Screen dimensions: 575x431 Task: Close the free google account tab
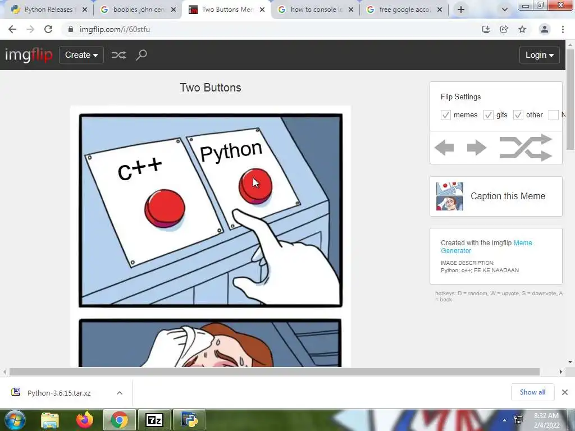[x=440, y=10]
